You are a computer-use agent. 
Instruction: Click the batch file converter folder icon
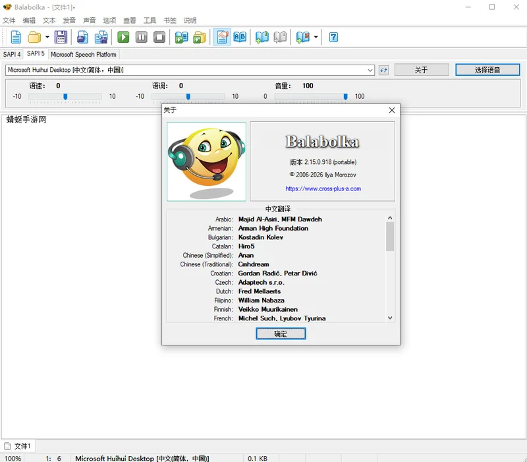point(200,37)
